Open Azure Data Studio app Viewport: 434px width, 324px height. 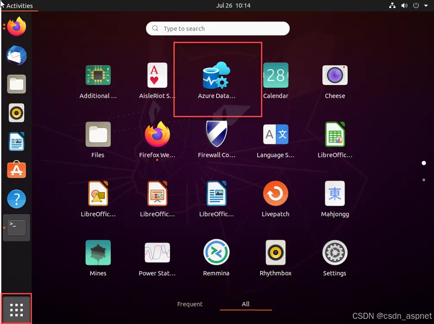pyautogui.click(x=217, y=81)
